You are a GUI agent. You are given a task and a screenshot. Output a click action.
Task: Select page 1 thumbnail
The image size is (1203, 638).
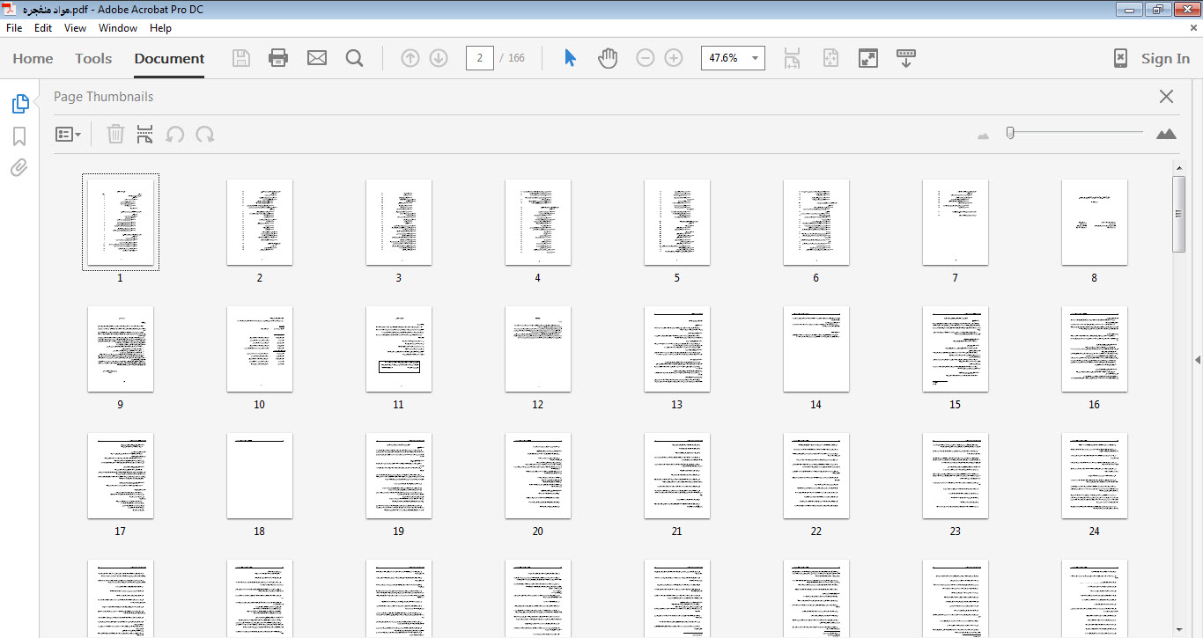click(121, 222)
